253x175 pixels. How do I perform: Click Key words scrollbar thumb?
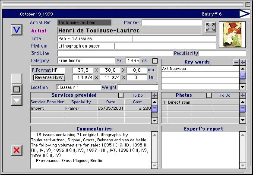[x=243, y=75]
